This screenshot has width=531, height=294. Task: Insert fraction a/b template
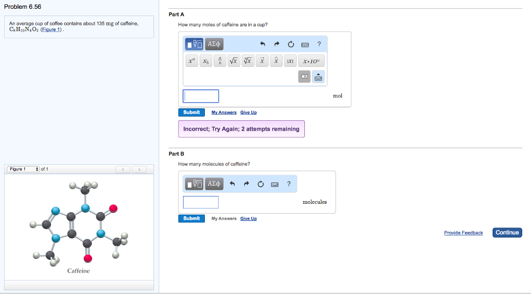coord(220,61)
